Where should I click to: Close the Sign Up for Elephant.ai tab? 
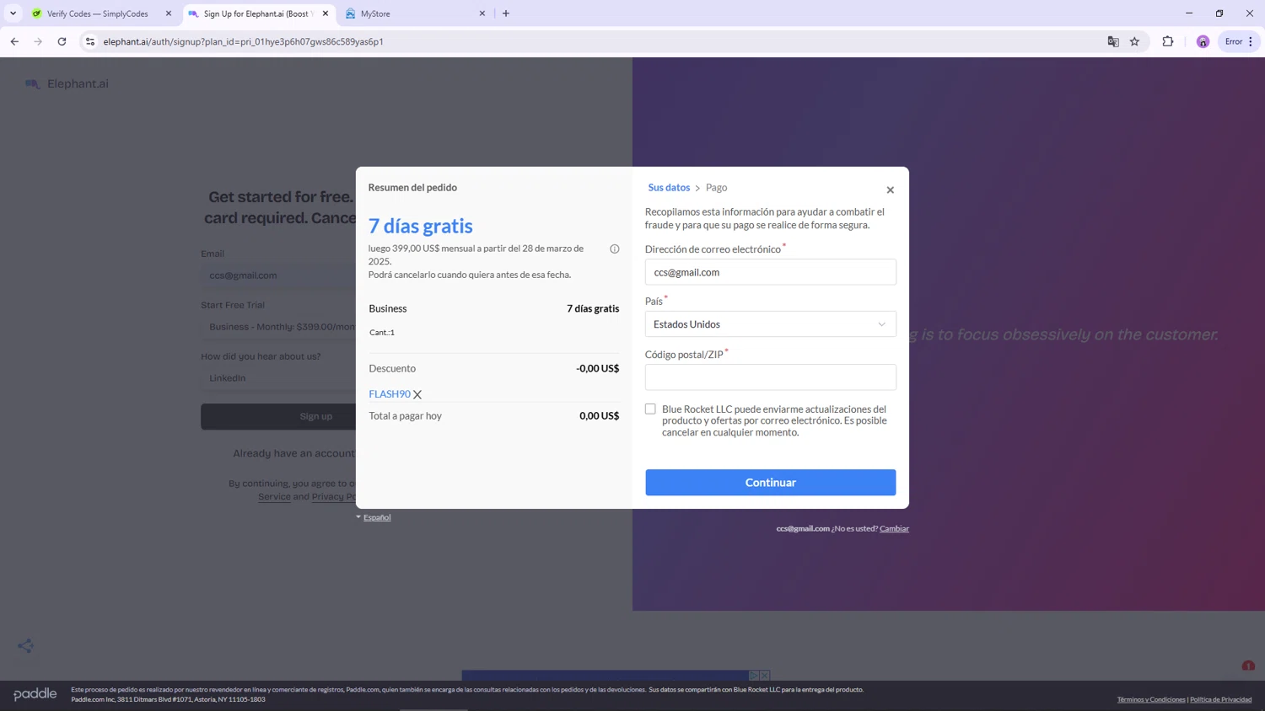[x=326, y=13]
